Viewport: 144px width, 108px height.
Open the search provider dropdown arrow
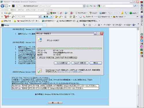[x=137, y=6]
